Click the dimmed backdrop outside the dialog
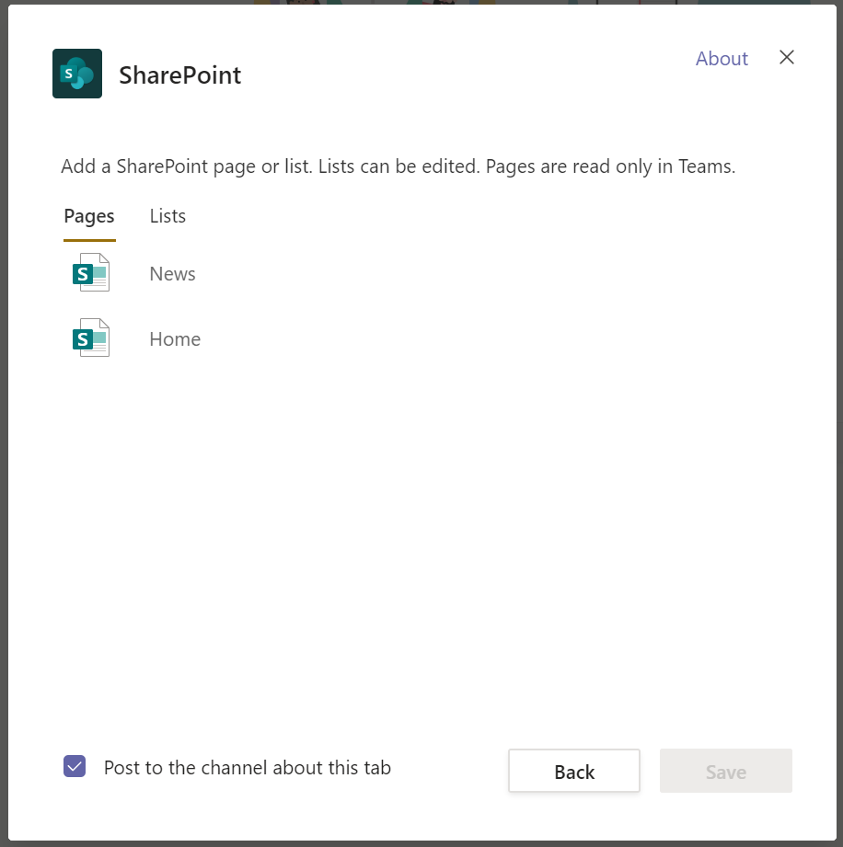 4,423
